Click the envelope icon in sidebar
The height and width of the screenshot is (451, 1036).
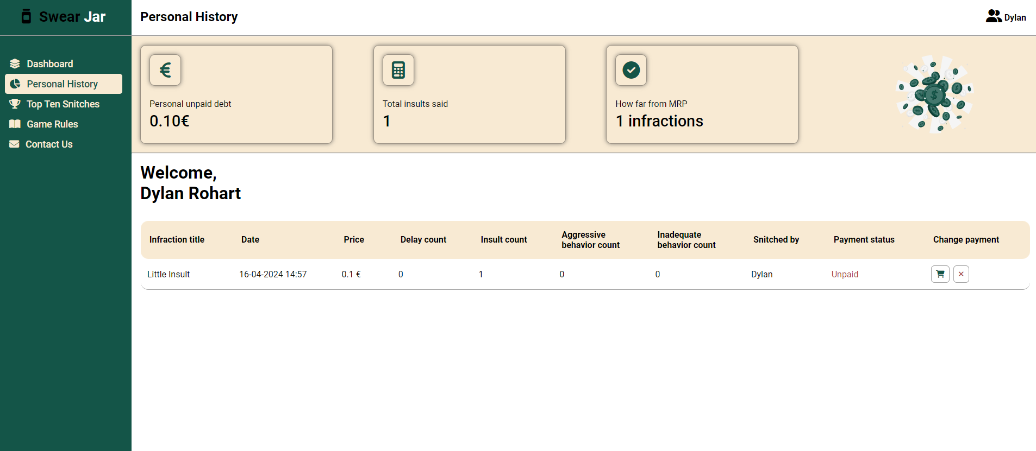click(14, 144)
